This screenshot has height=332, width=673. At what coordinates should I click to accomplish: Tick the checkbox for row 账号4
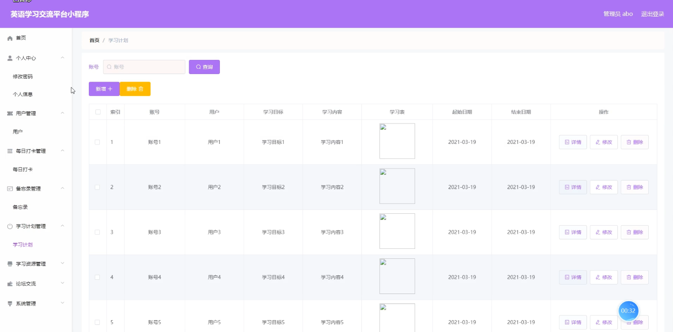(x=97, y=277)
